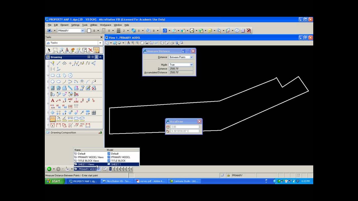The image size is (358, 201).
Task: Open the Distance 'Between Points' dropdown
Action: (x=191, y=57)
